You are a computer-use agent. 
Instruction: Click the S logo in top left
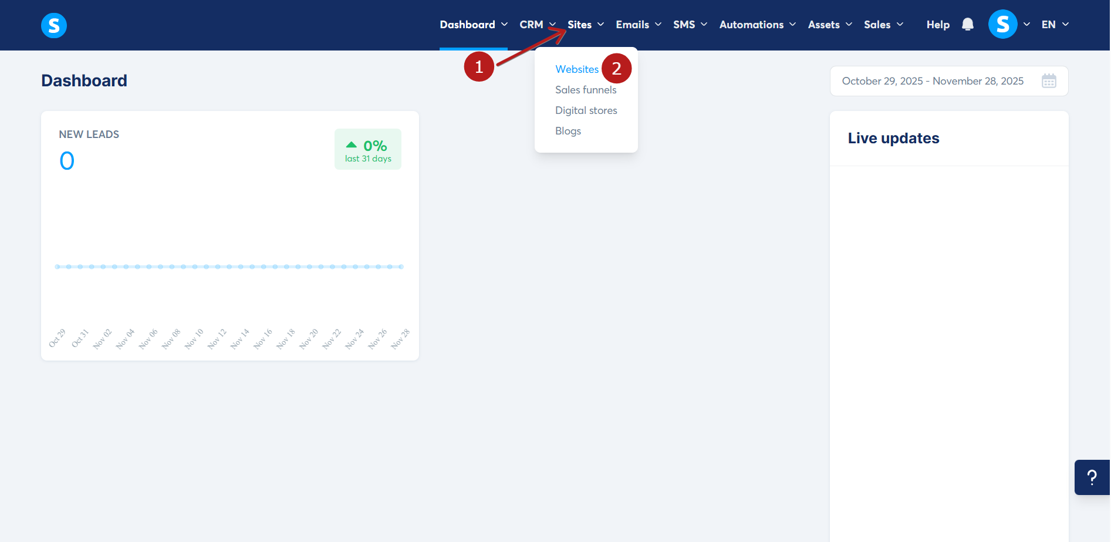53,25
